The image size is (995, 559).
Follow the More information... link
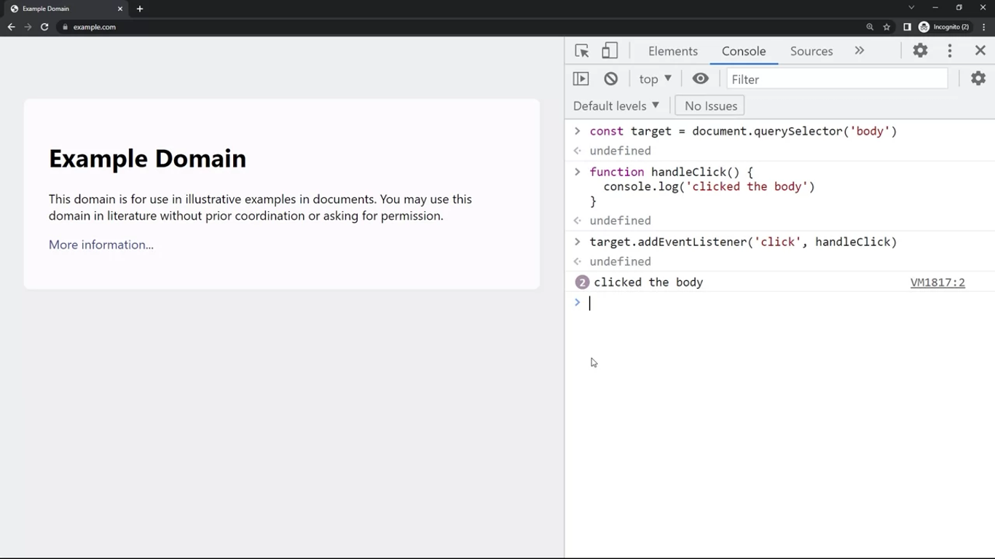pos(101,245)
